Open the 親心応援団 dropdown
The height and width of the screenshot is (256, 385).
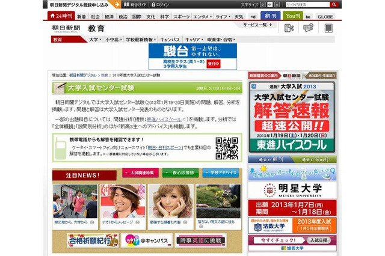180,173
